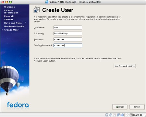Open Use Network Login dialog
This screenshot has height=117, width=146.
coord(125,66)
